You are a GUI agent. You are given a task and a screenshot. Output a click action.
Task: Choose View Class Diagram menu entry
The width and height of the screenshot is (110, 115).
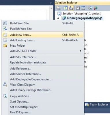(x=42, y=85)
